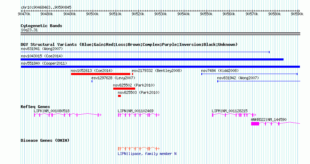
Task: Click the nsv831942 (Wong2007) variant label
Action: [238, 78]
